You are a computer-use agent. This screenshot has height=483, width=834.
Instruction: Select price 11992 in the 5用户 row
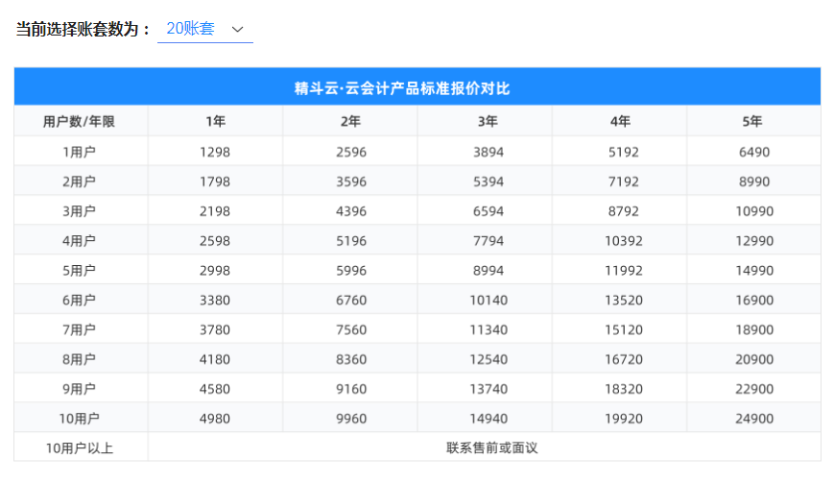point(624,271)
